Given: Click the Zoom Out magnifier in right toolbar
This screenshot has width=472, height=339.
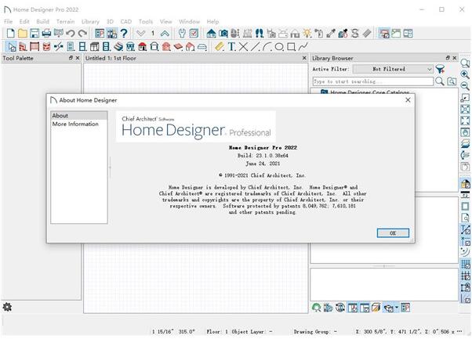Looking at the screenshot, I should point(465,86).
